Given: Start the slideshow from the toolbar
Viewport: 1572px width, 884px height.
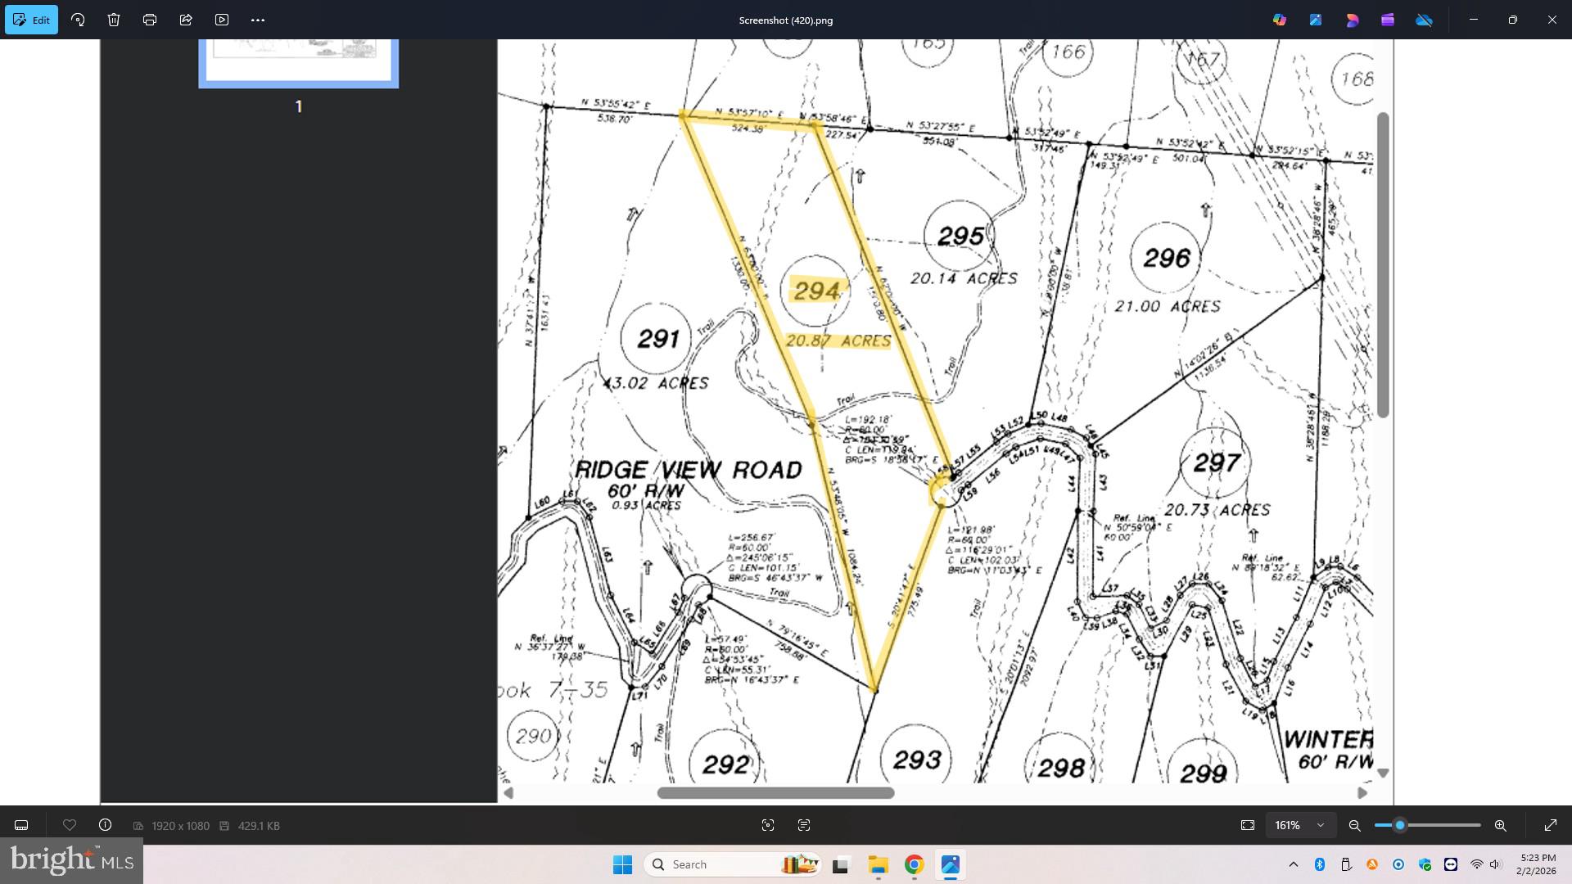Looking at the screenshot, I should click(x=222, y=20).
